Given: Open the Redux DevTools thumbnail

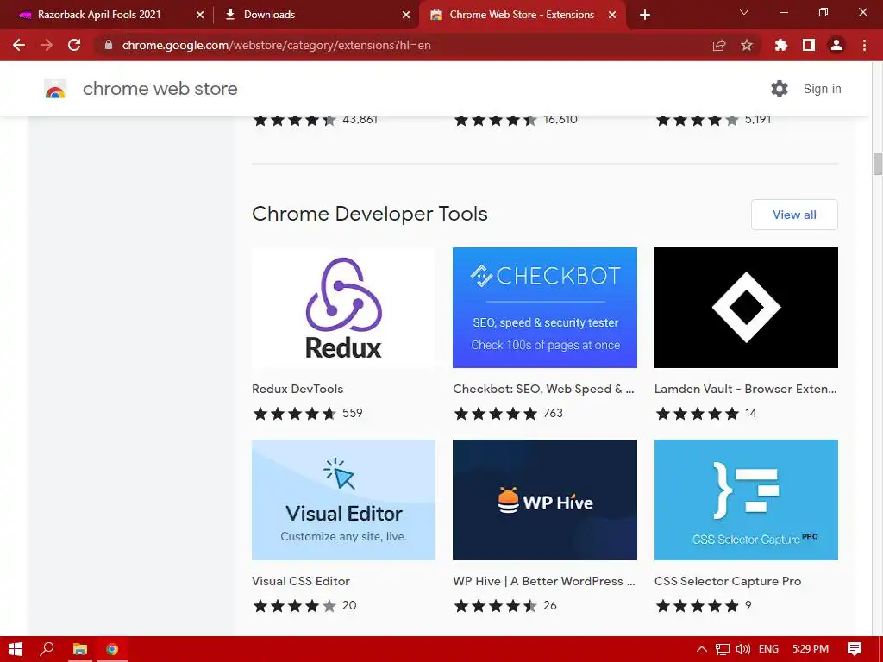Looking at the screenshot, I should (343, 308).
